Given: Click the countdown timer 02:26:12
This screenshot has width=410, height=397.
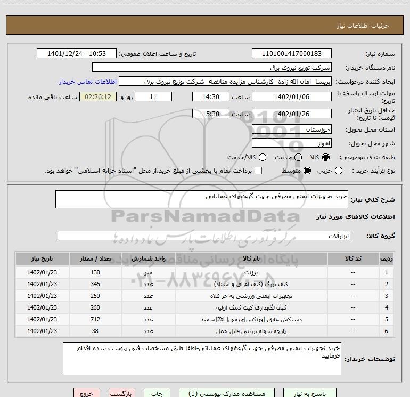Looking at the screenshot, I should point(98,96).
